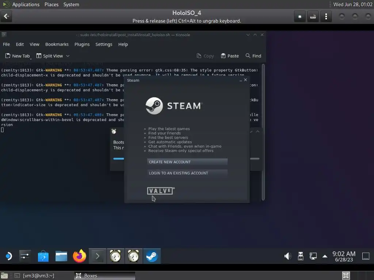
Task: Click the host date and time display
Action: click(x=353, y=4)
